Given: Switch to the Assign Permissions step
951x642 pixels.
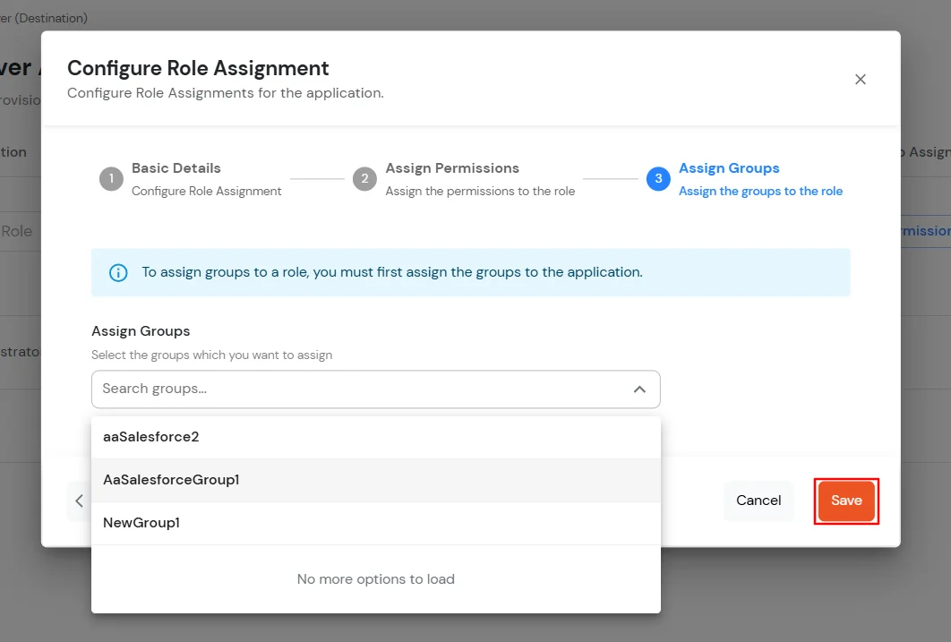Looking at the screenshot, I should pyautogui.click(x=451, y=167).
